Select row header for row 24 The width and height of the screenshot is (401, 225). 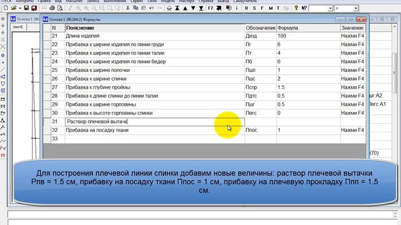coord(47,61)
